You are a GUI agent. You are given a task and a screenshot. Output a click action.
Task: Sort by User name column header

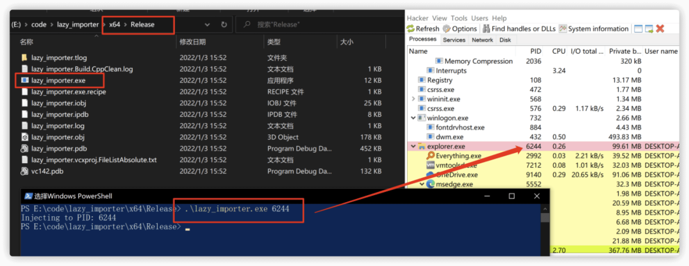(662, 51)
